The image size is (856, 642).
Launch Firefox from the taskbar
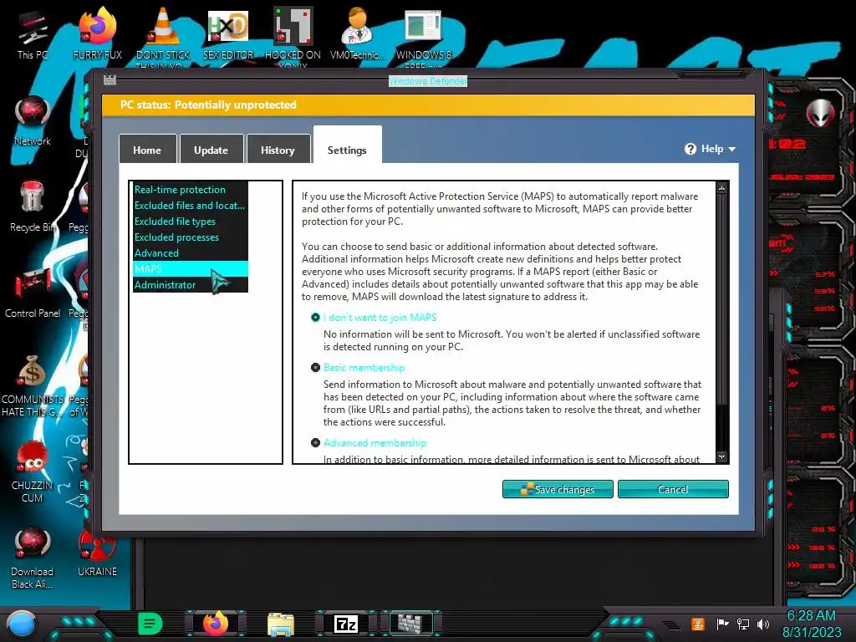[216, 624]
